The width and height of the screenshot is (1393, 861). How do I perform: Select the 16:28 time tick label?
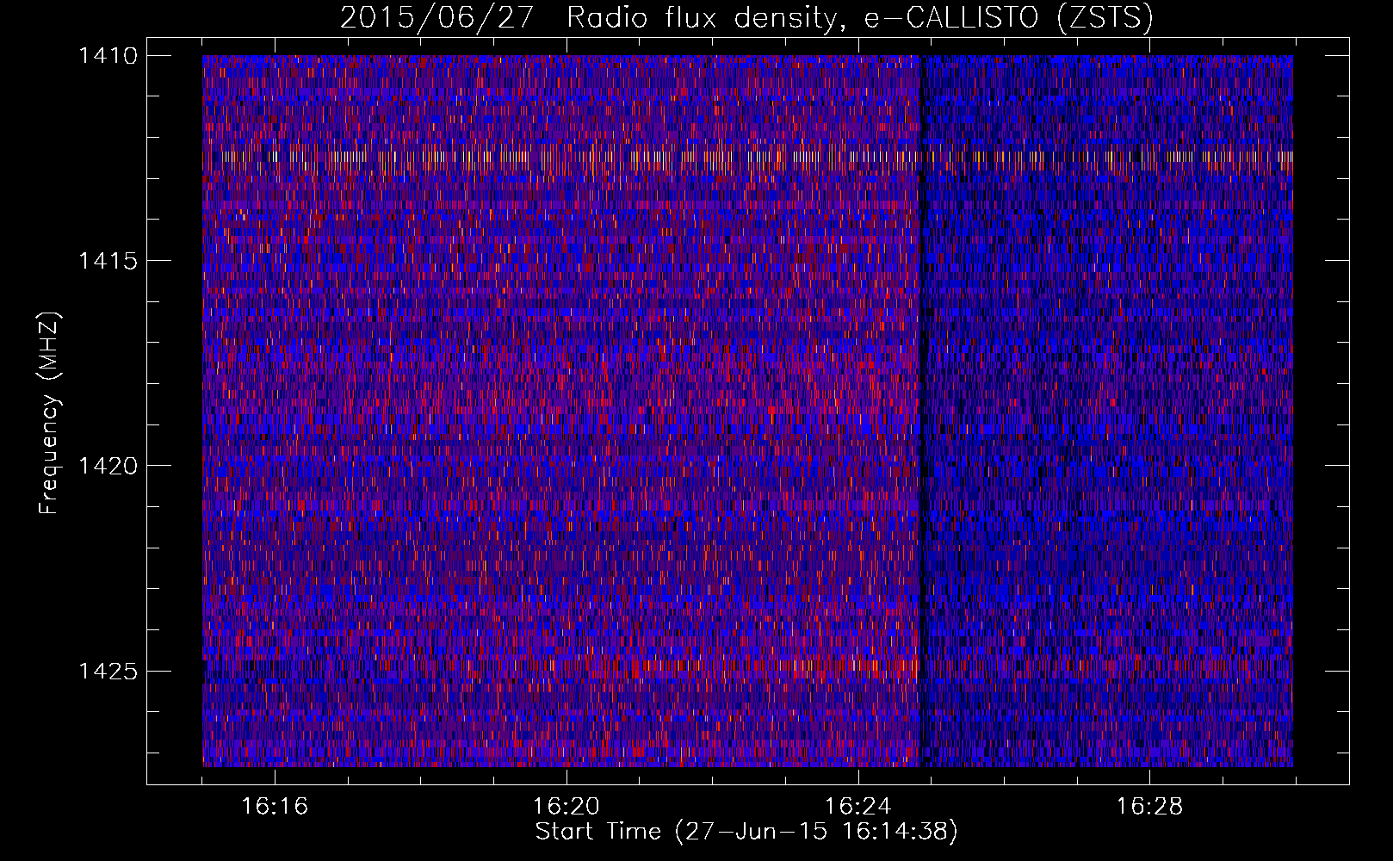1150,806
